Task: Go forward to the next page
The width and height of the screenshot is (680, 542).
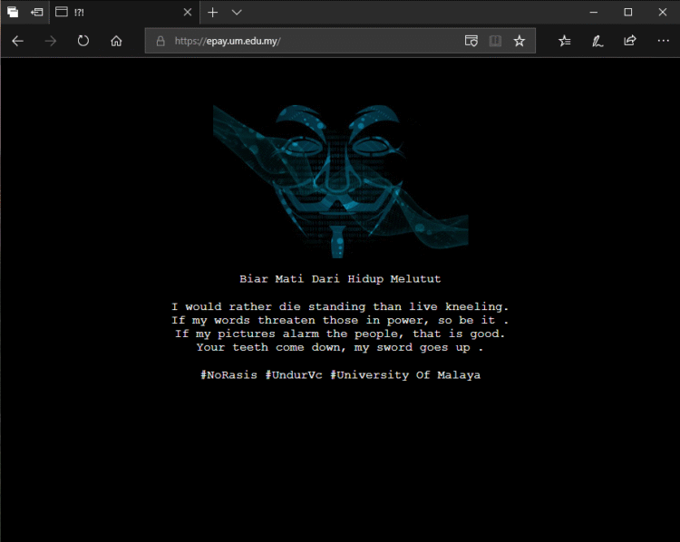Action: tap(51, 41)
